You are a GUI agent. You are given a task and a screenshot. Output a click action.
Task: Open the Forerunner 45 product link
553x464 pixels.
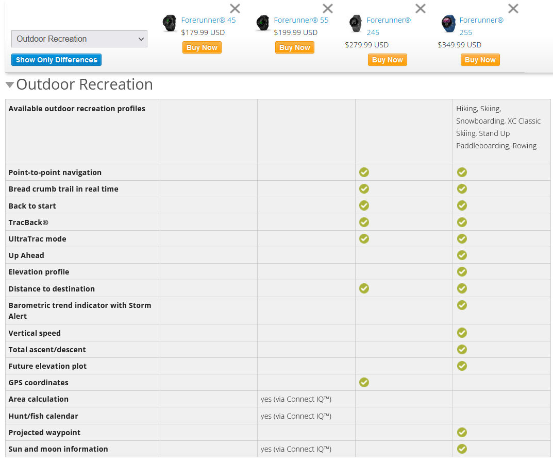coord(208,20)
